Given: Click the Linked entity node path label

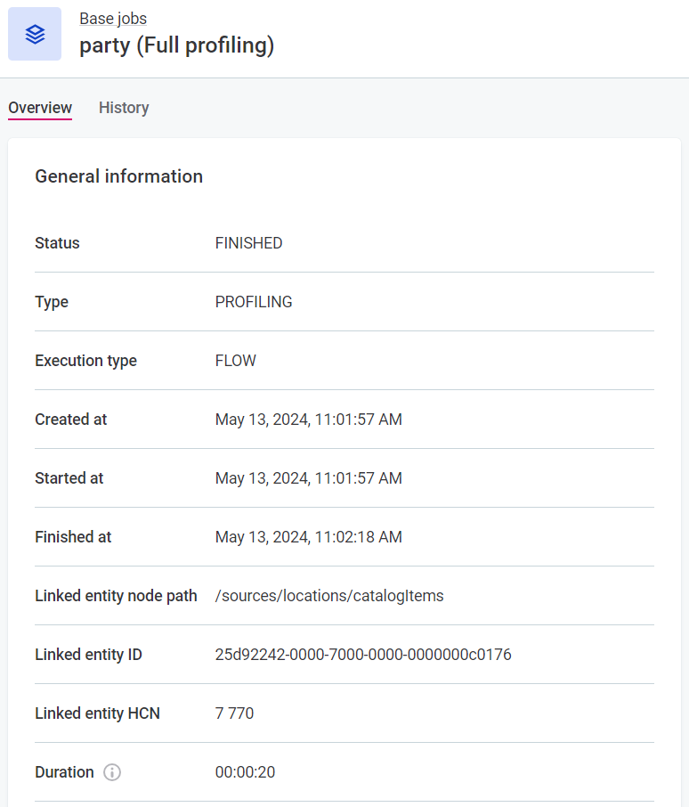Looking at the screenshot, I should coord(116,595).
